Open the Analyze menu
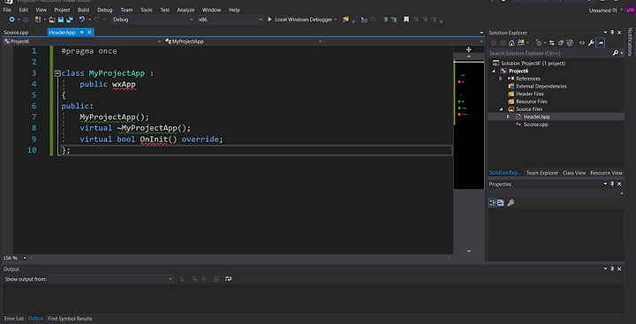The width and height of the screenshot is (636, 324). point(185,10)
